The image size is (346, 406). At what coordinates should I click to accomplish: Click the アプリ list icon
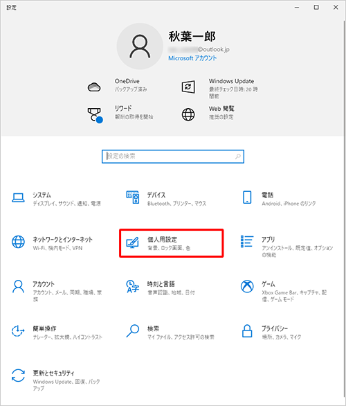pyautogui.click(x=247, y=241)
